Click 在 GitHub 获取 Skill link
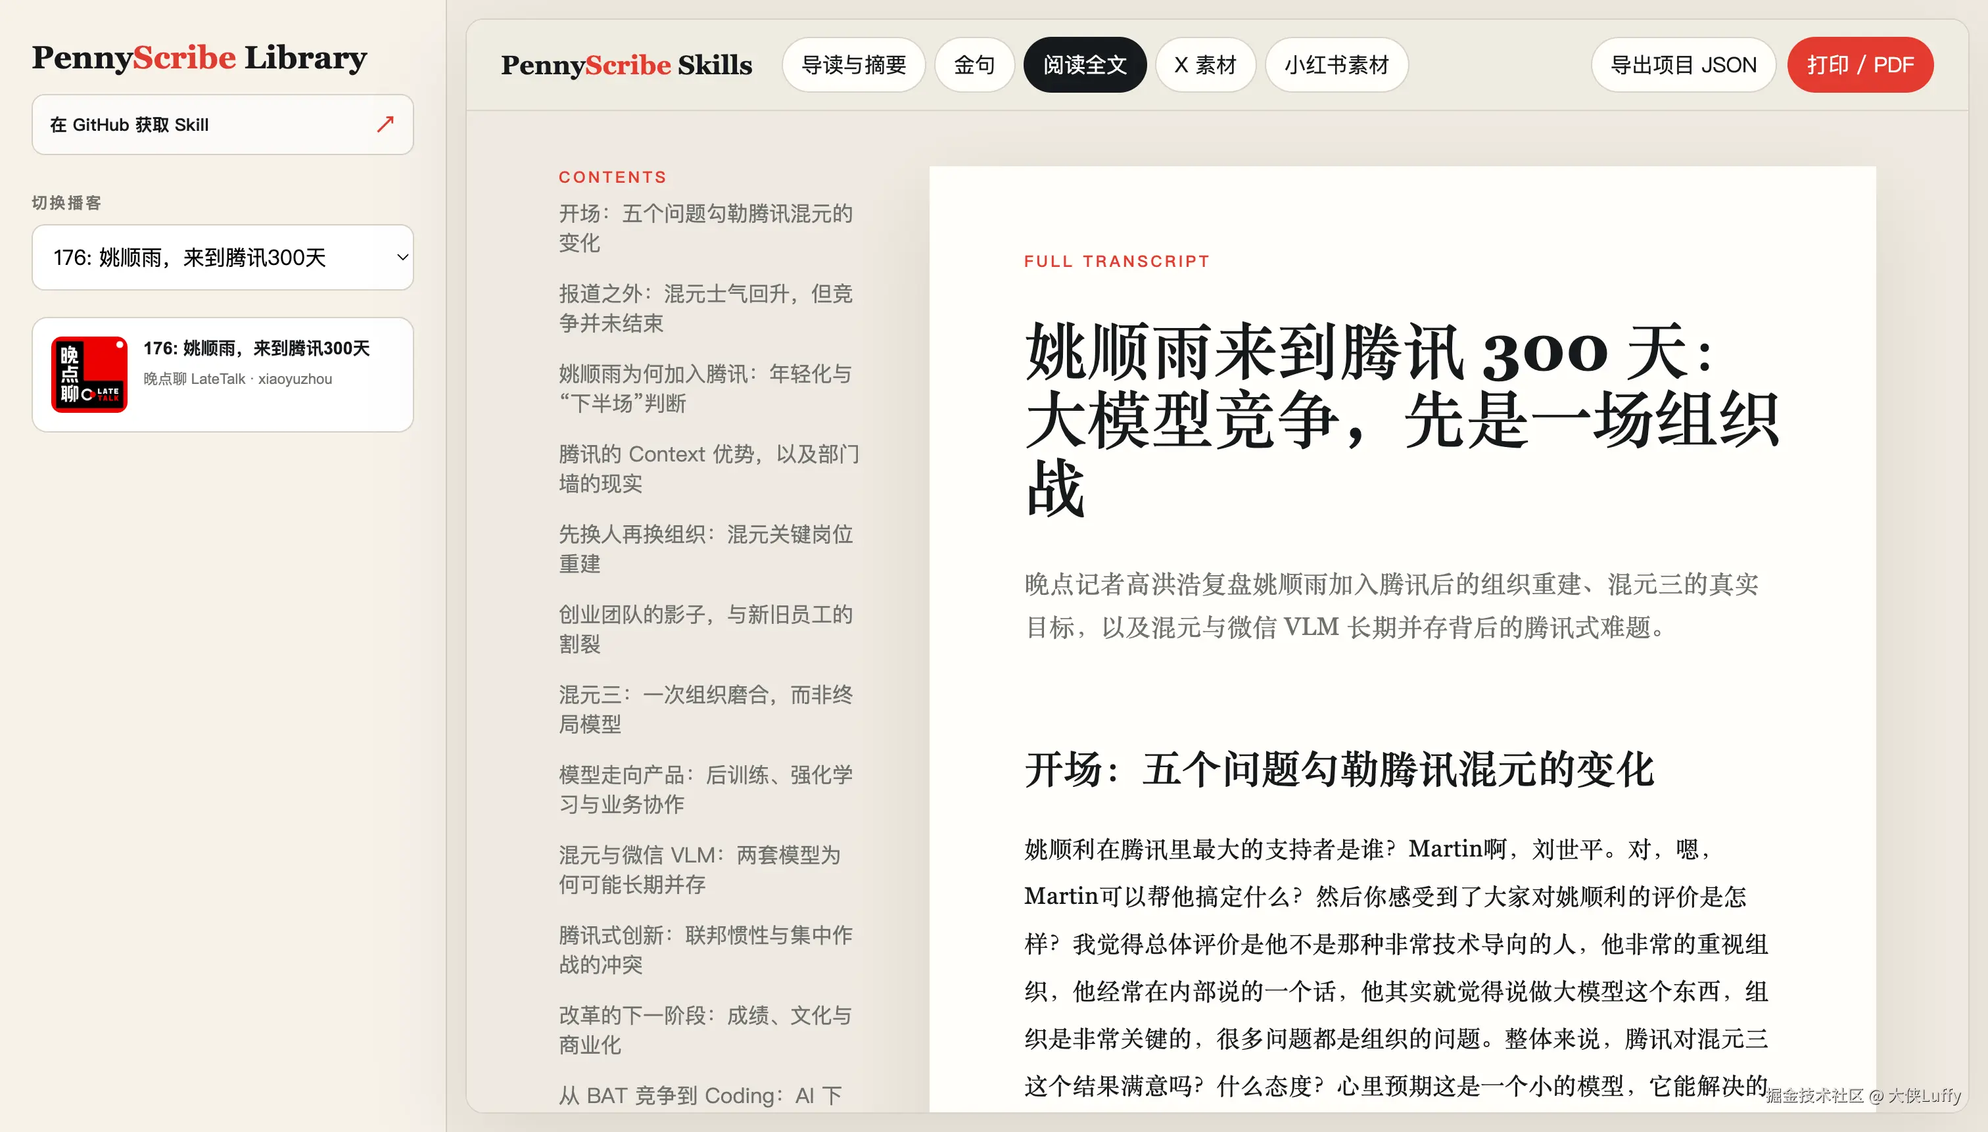1988x1132 pixels. click(x=222, y=124)
